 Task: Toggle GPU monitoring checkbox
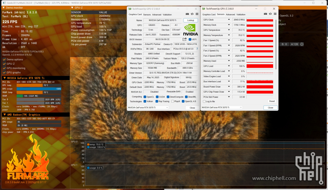[4, 68]
